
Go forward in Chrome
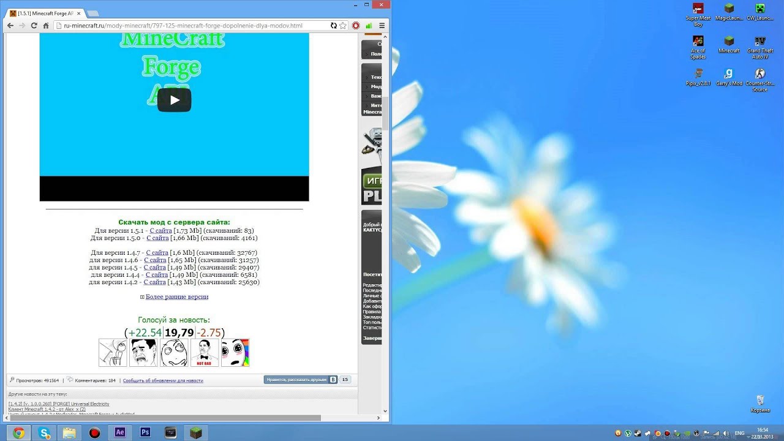coord(22,26)
